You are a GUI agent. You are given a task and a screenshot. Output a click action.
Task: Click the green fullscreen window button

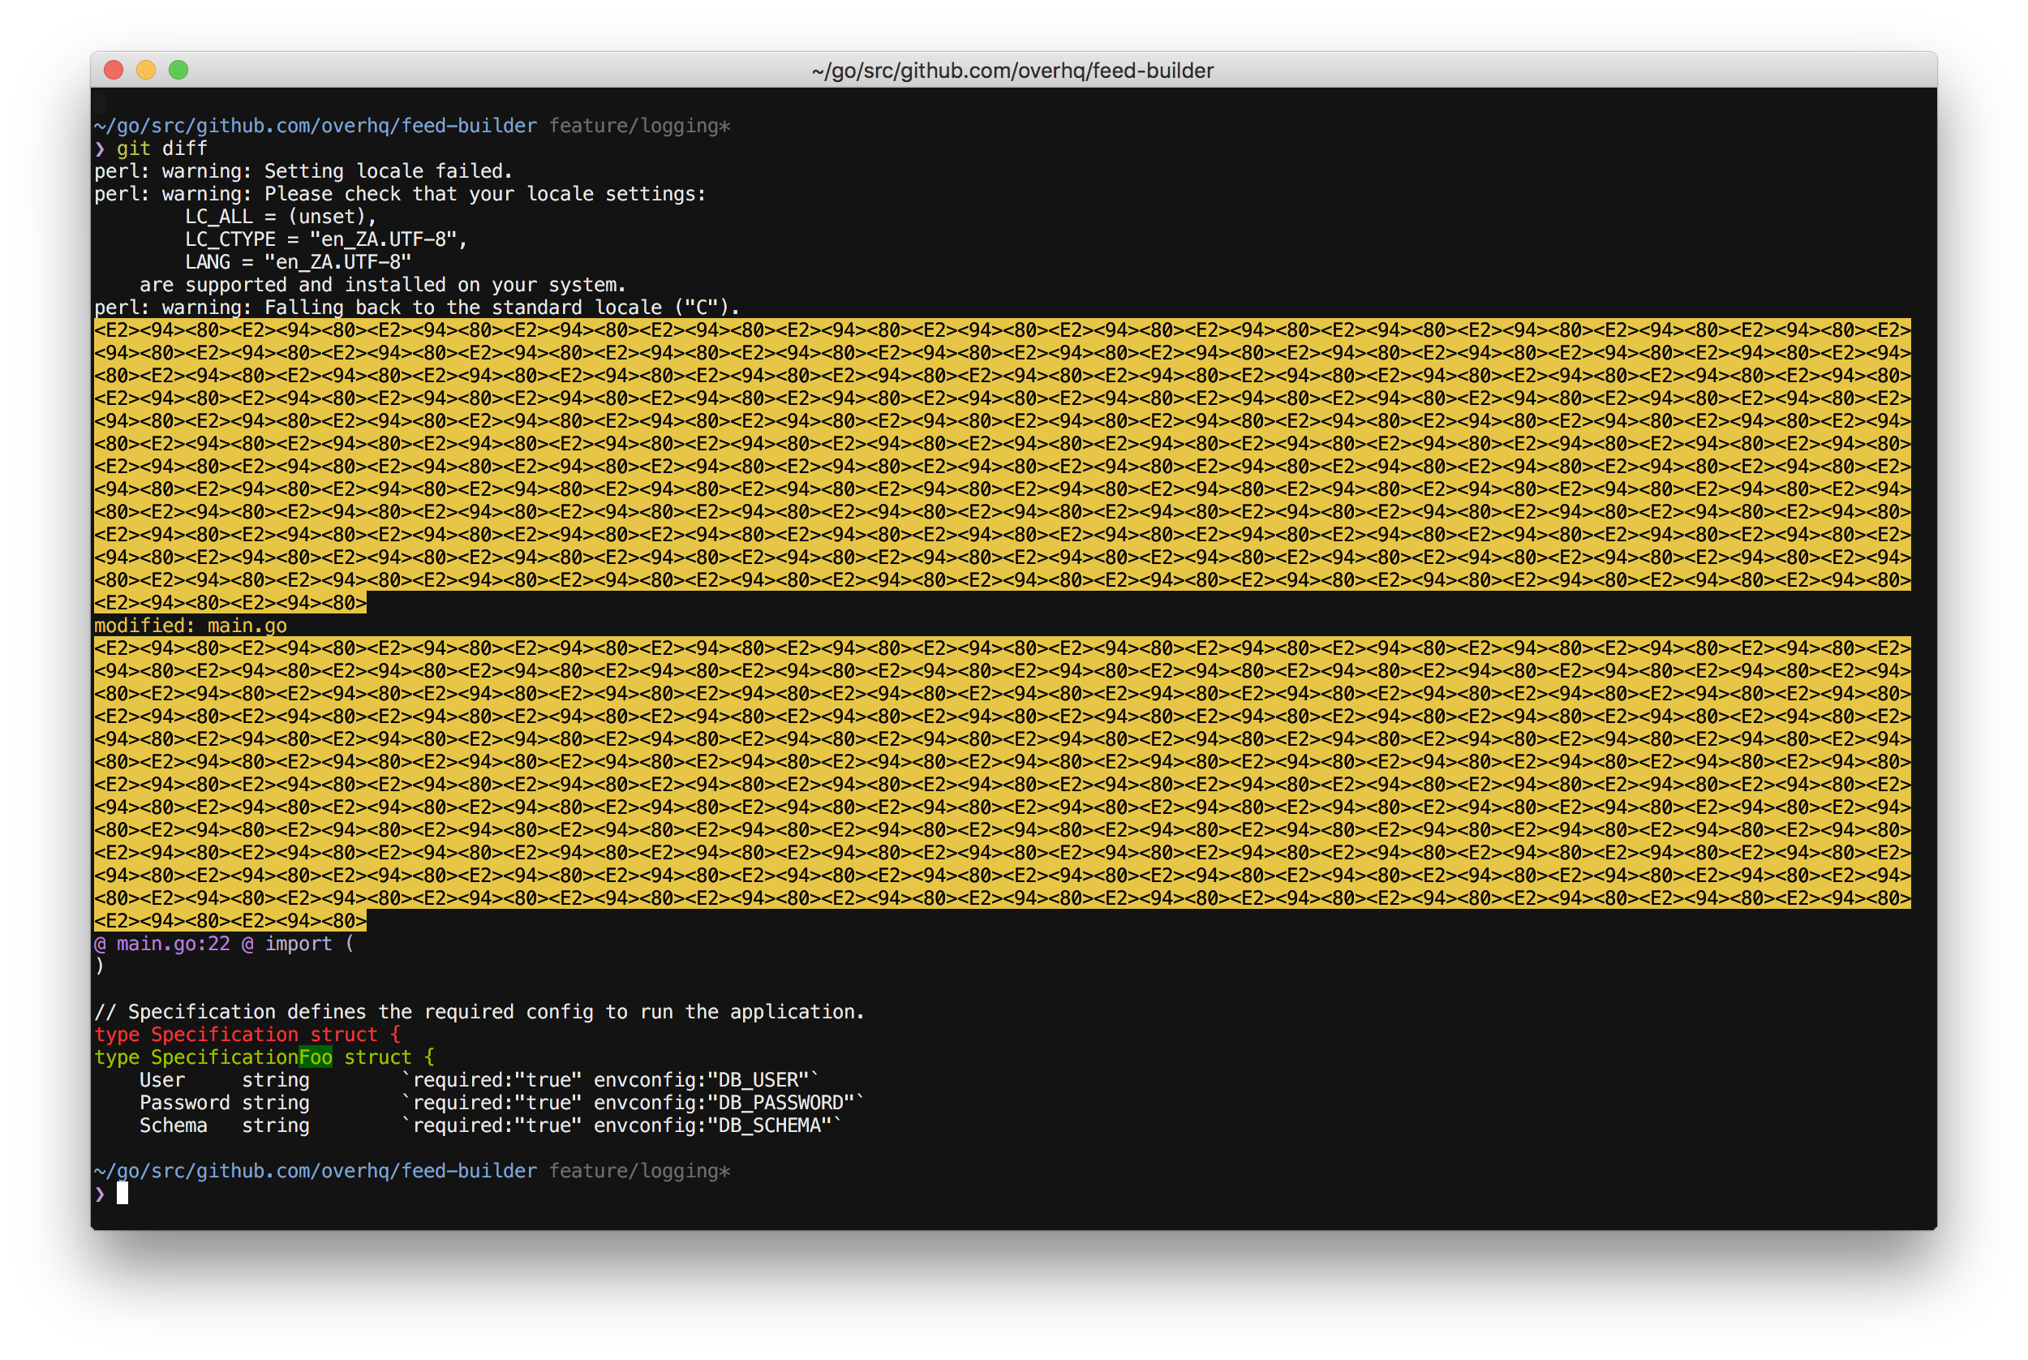(x=178, y=71)
